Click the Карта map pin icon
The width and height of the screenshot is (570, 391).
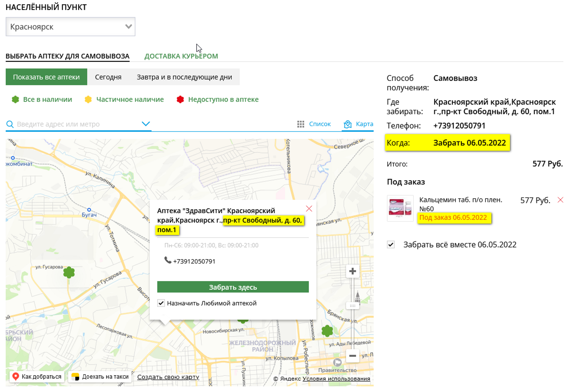[348, 124]
